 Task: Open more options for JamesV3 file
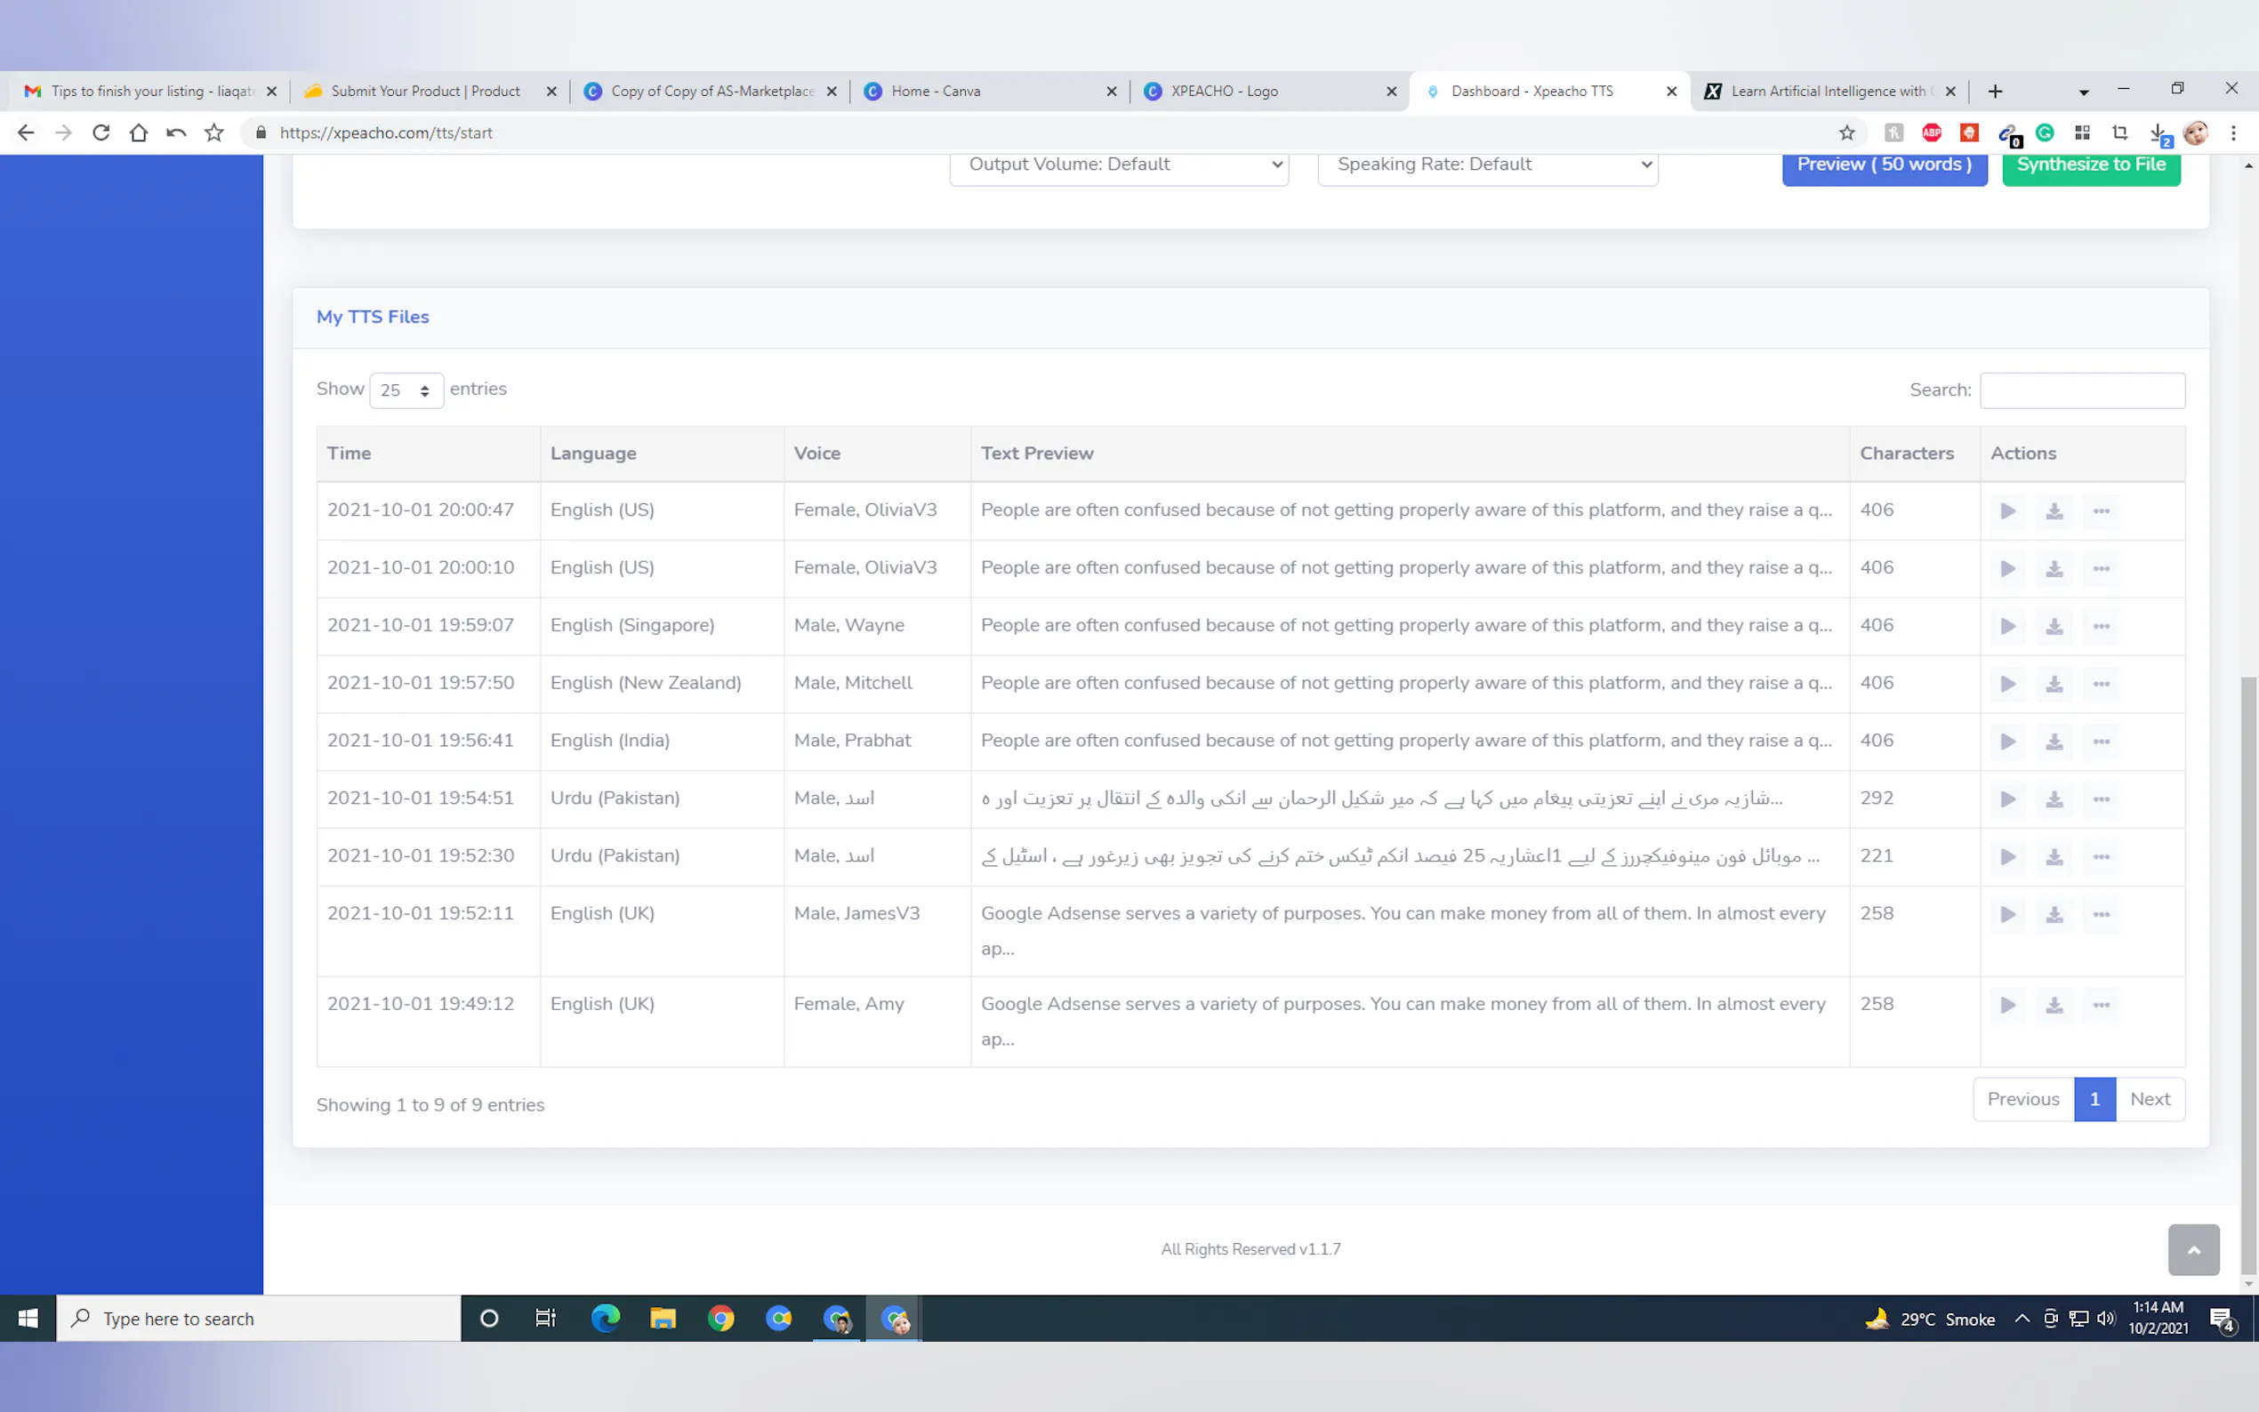pyautogui.click(x=2100, y=914)
